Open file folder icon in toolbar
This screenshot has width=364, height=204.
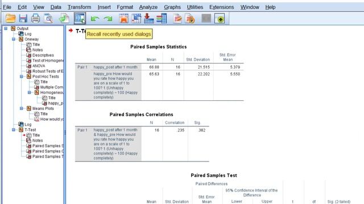pyautogui.click(x=10, y=18)
